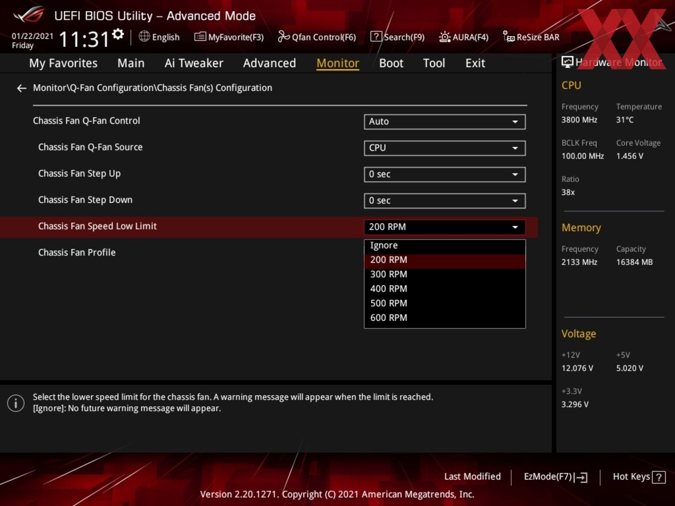
Task: Choose 200 RPM in the open list
Action: point(445,260)
